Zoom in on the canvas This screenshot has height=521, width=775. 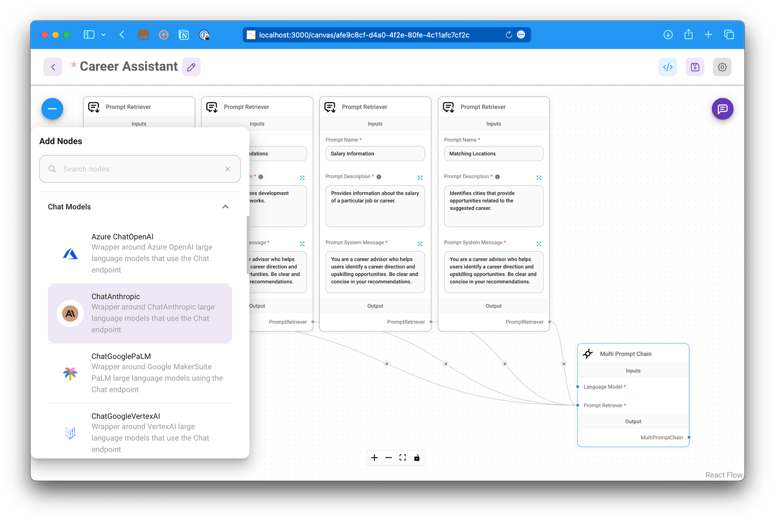374,458
